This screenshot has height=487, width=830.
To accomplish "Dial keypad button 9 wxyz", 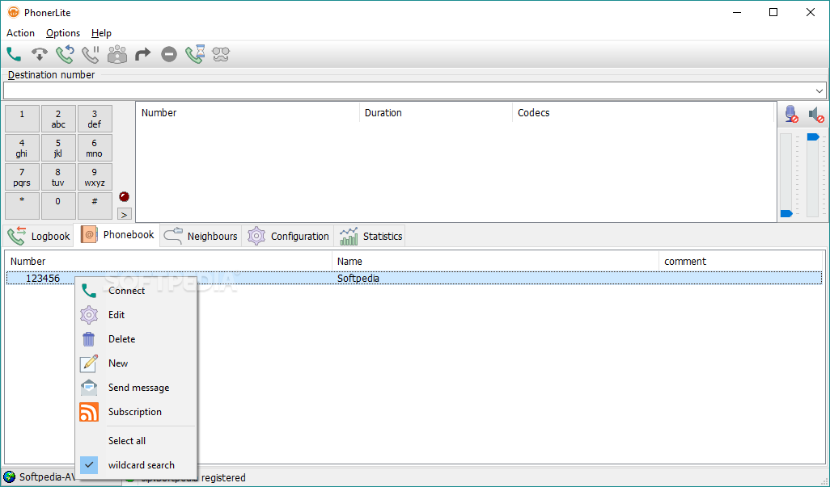I will 95,177.
